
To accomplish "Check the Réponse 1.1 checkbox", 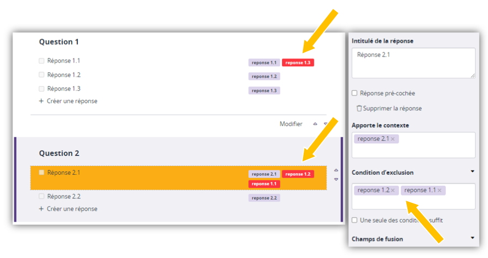I will pos(41,61).
